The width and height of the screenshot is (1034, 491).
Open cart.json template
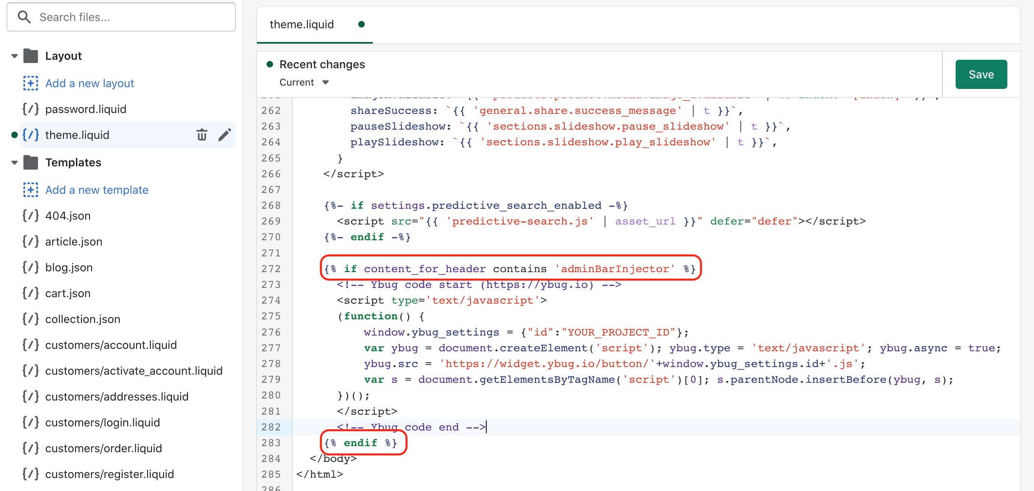[x=68, y=293]
